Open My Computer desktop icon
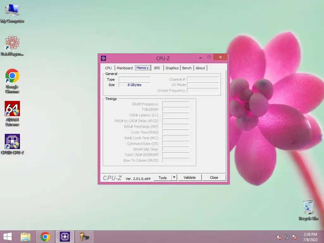324x243 pixels. point(12,13)
